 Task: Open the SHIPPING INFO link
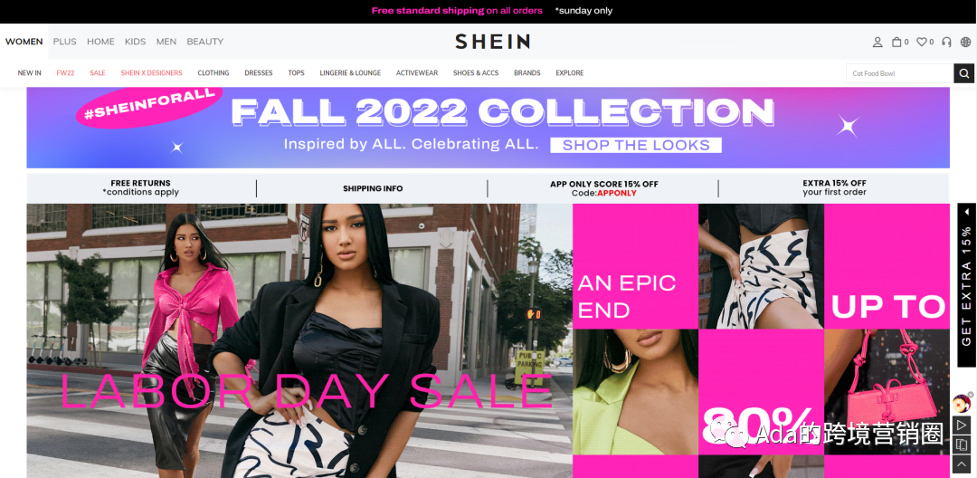pos(373,188)
